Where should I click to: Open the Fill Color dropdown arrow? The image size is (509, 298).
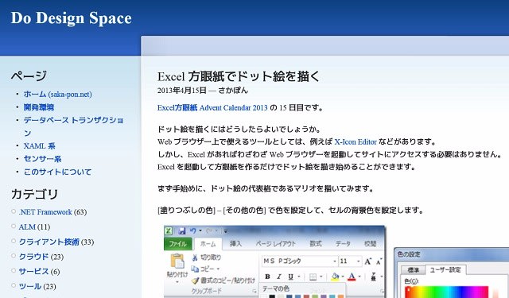point(343,277)
